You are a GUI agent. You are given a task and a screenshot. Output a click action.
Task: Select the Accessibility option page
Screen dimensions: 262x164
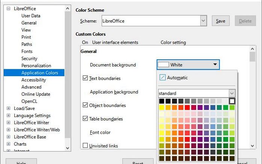pyautogui.click(x=34, y=80)
